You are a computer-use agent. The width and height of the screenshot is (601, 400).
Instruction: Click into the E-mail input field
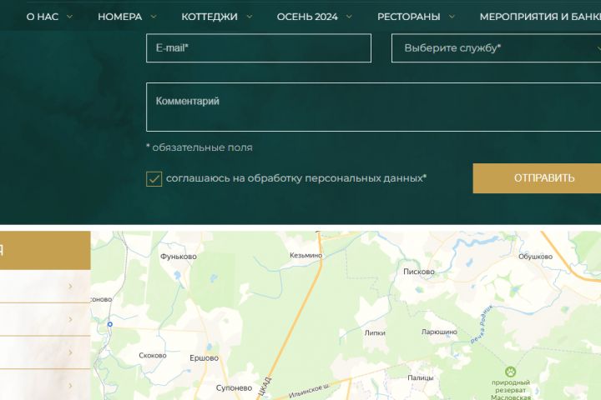coord(259,47)
